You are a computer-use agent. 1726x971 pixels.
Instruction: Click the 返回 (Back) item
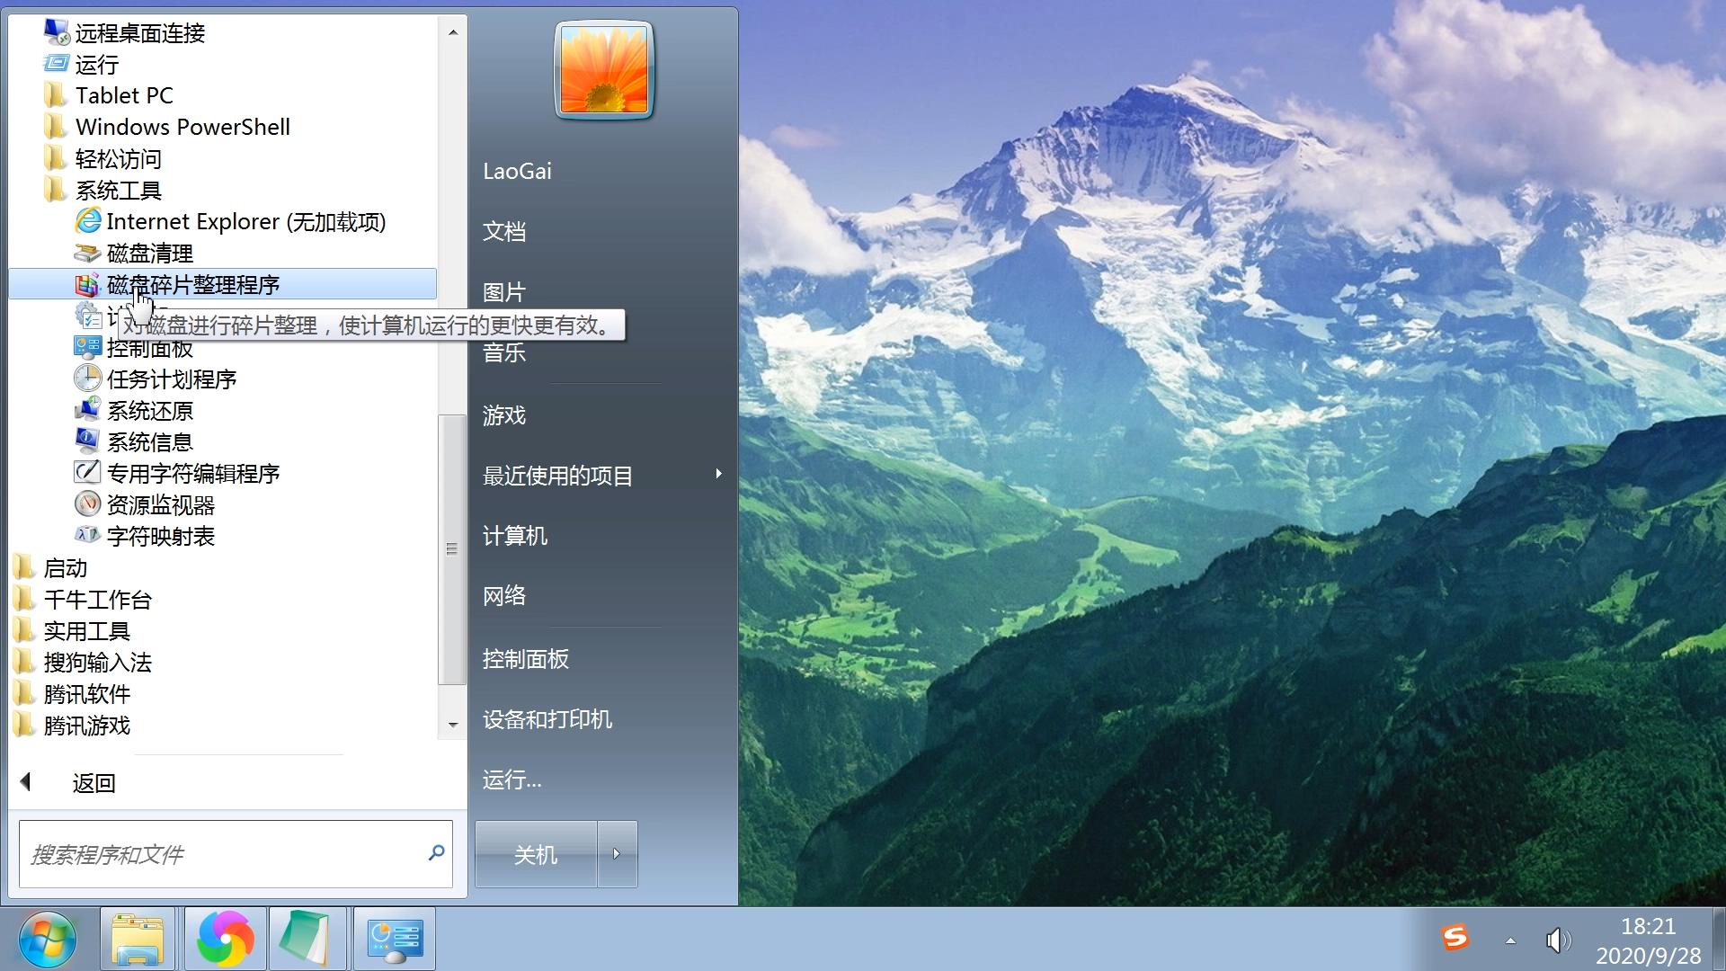[93, 782]
